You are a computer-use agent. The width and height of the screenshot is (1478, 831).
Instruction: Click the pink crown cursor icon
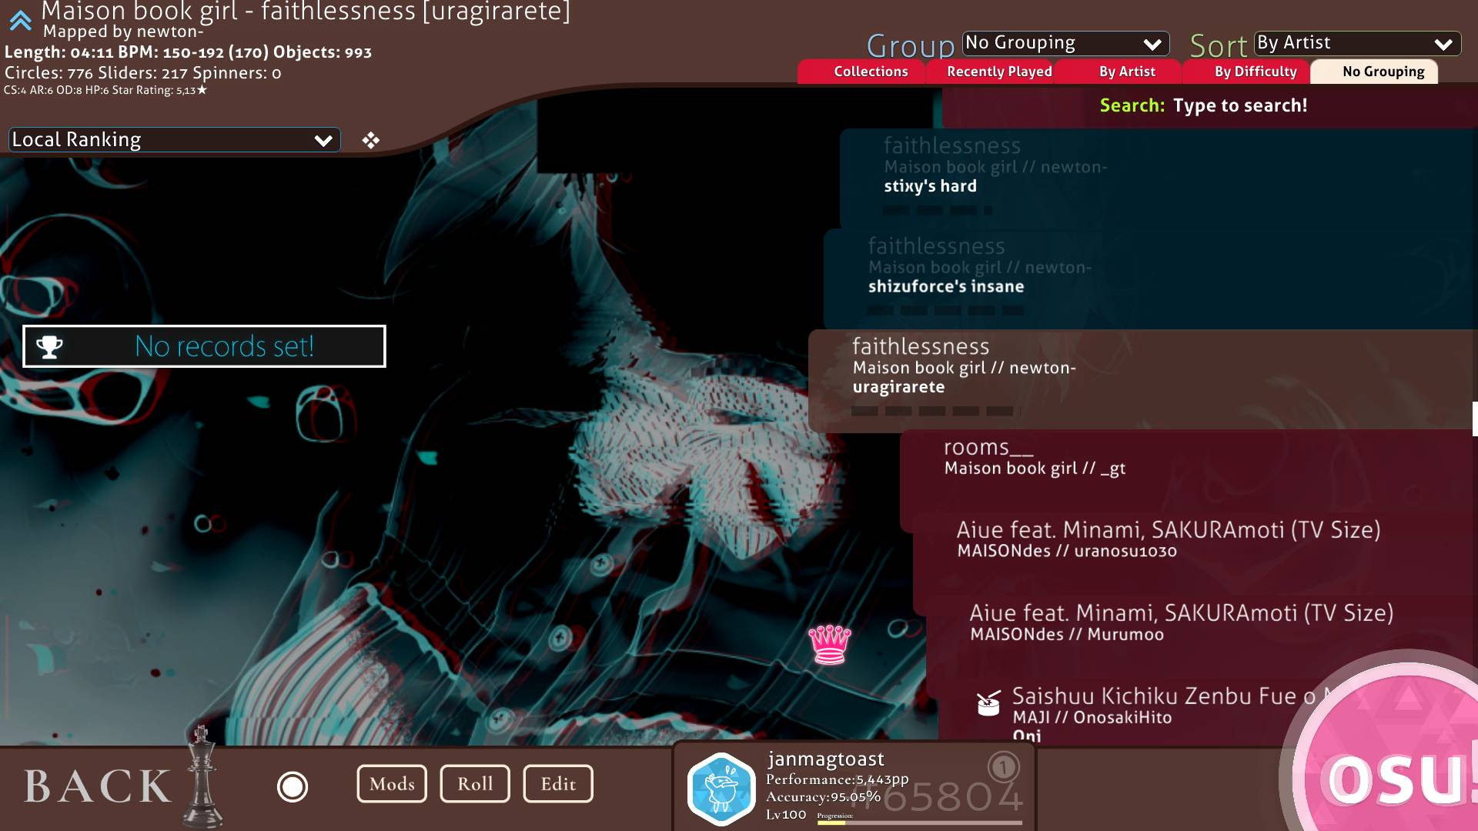coord(830,644)
